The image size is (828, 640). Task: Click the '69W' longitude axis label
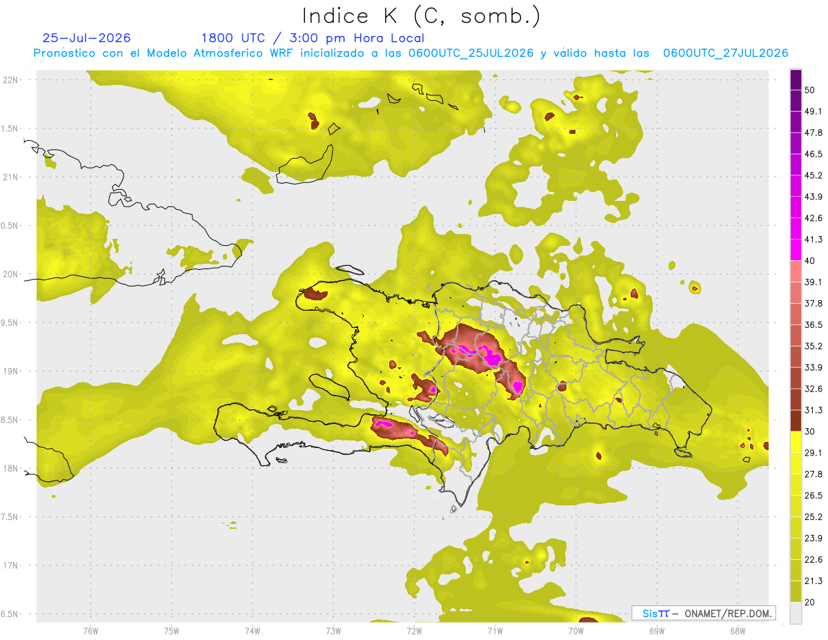(x=657, y=630)
